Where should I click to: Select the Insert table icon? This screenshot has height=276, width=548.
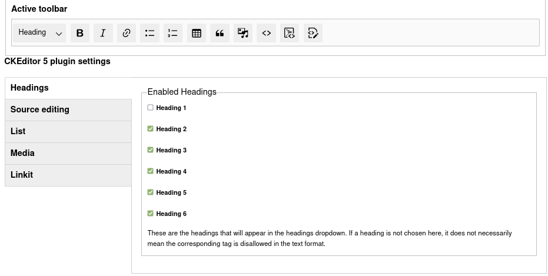point(197,33)
